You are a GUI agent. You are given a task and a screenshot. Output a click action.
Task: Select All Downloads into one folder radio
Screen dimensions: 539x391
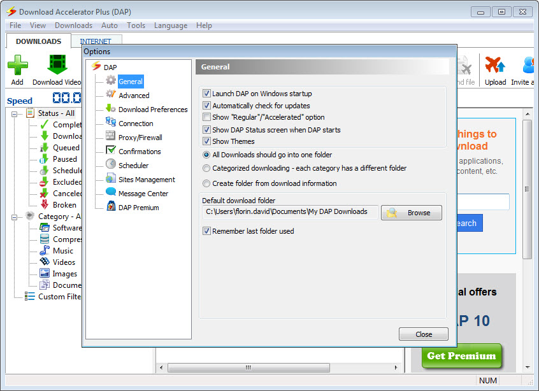point(206,155)
